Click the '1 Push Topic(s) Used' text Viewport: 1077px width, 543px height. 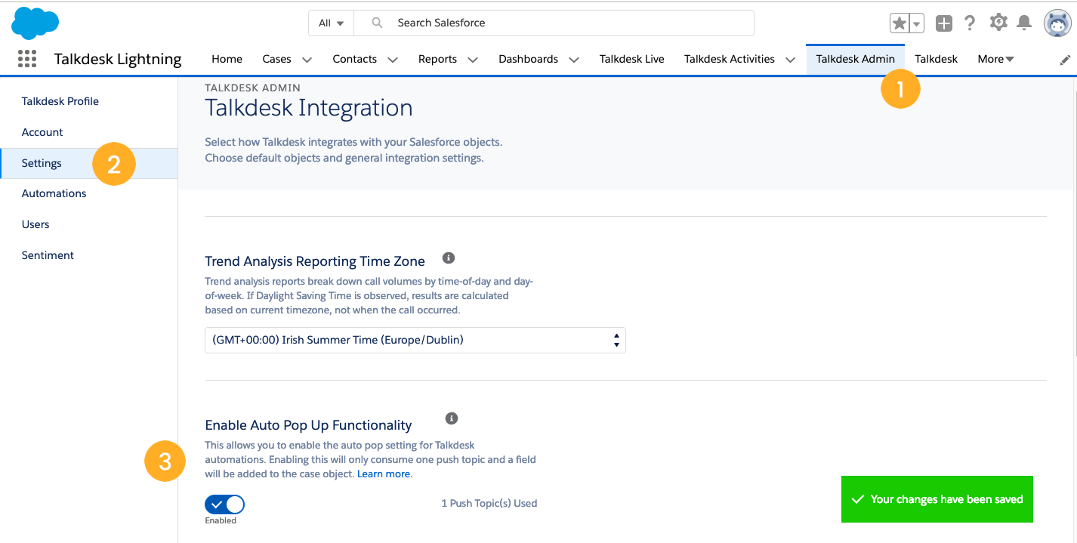pos(489,503)
